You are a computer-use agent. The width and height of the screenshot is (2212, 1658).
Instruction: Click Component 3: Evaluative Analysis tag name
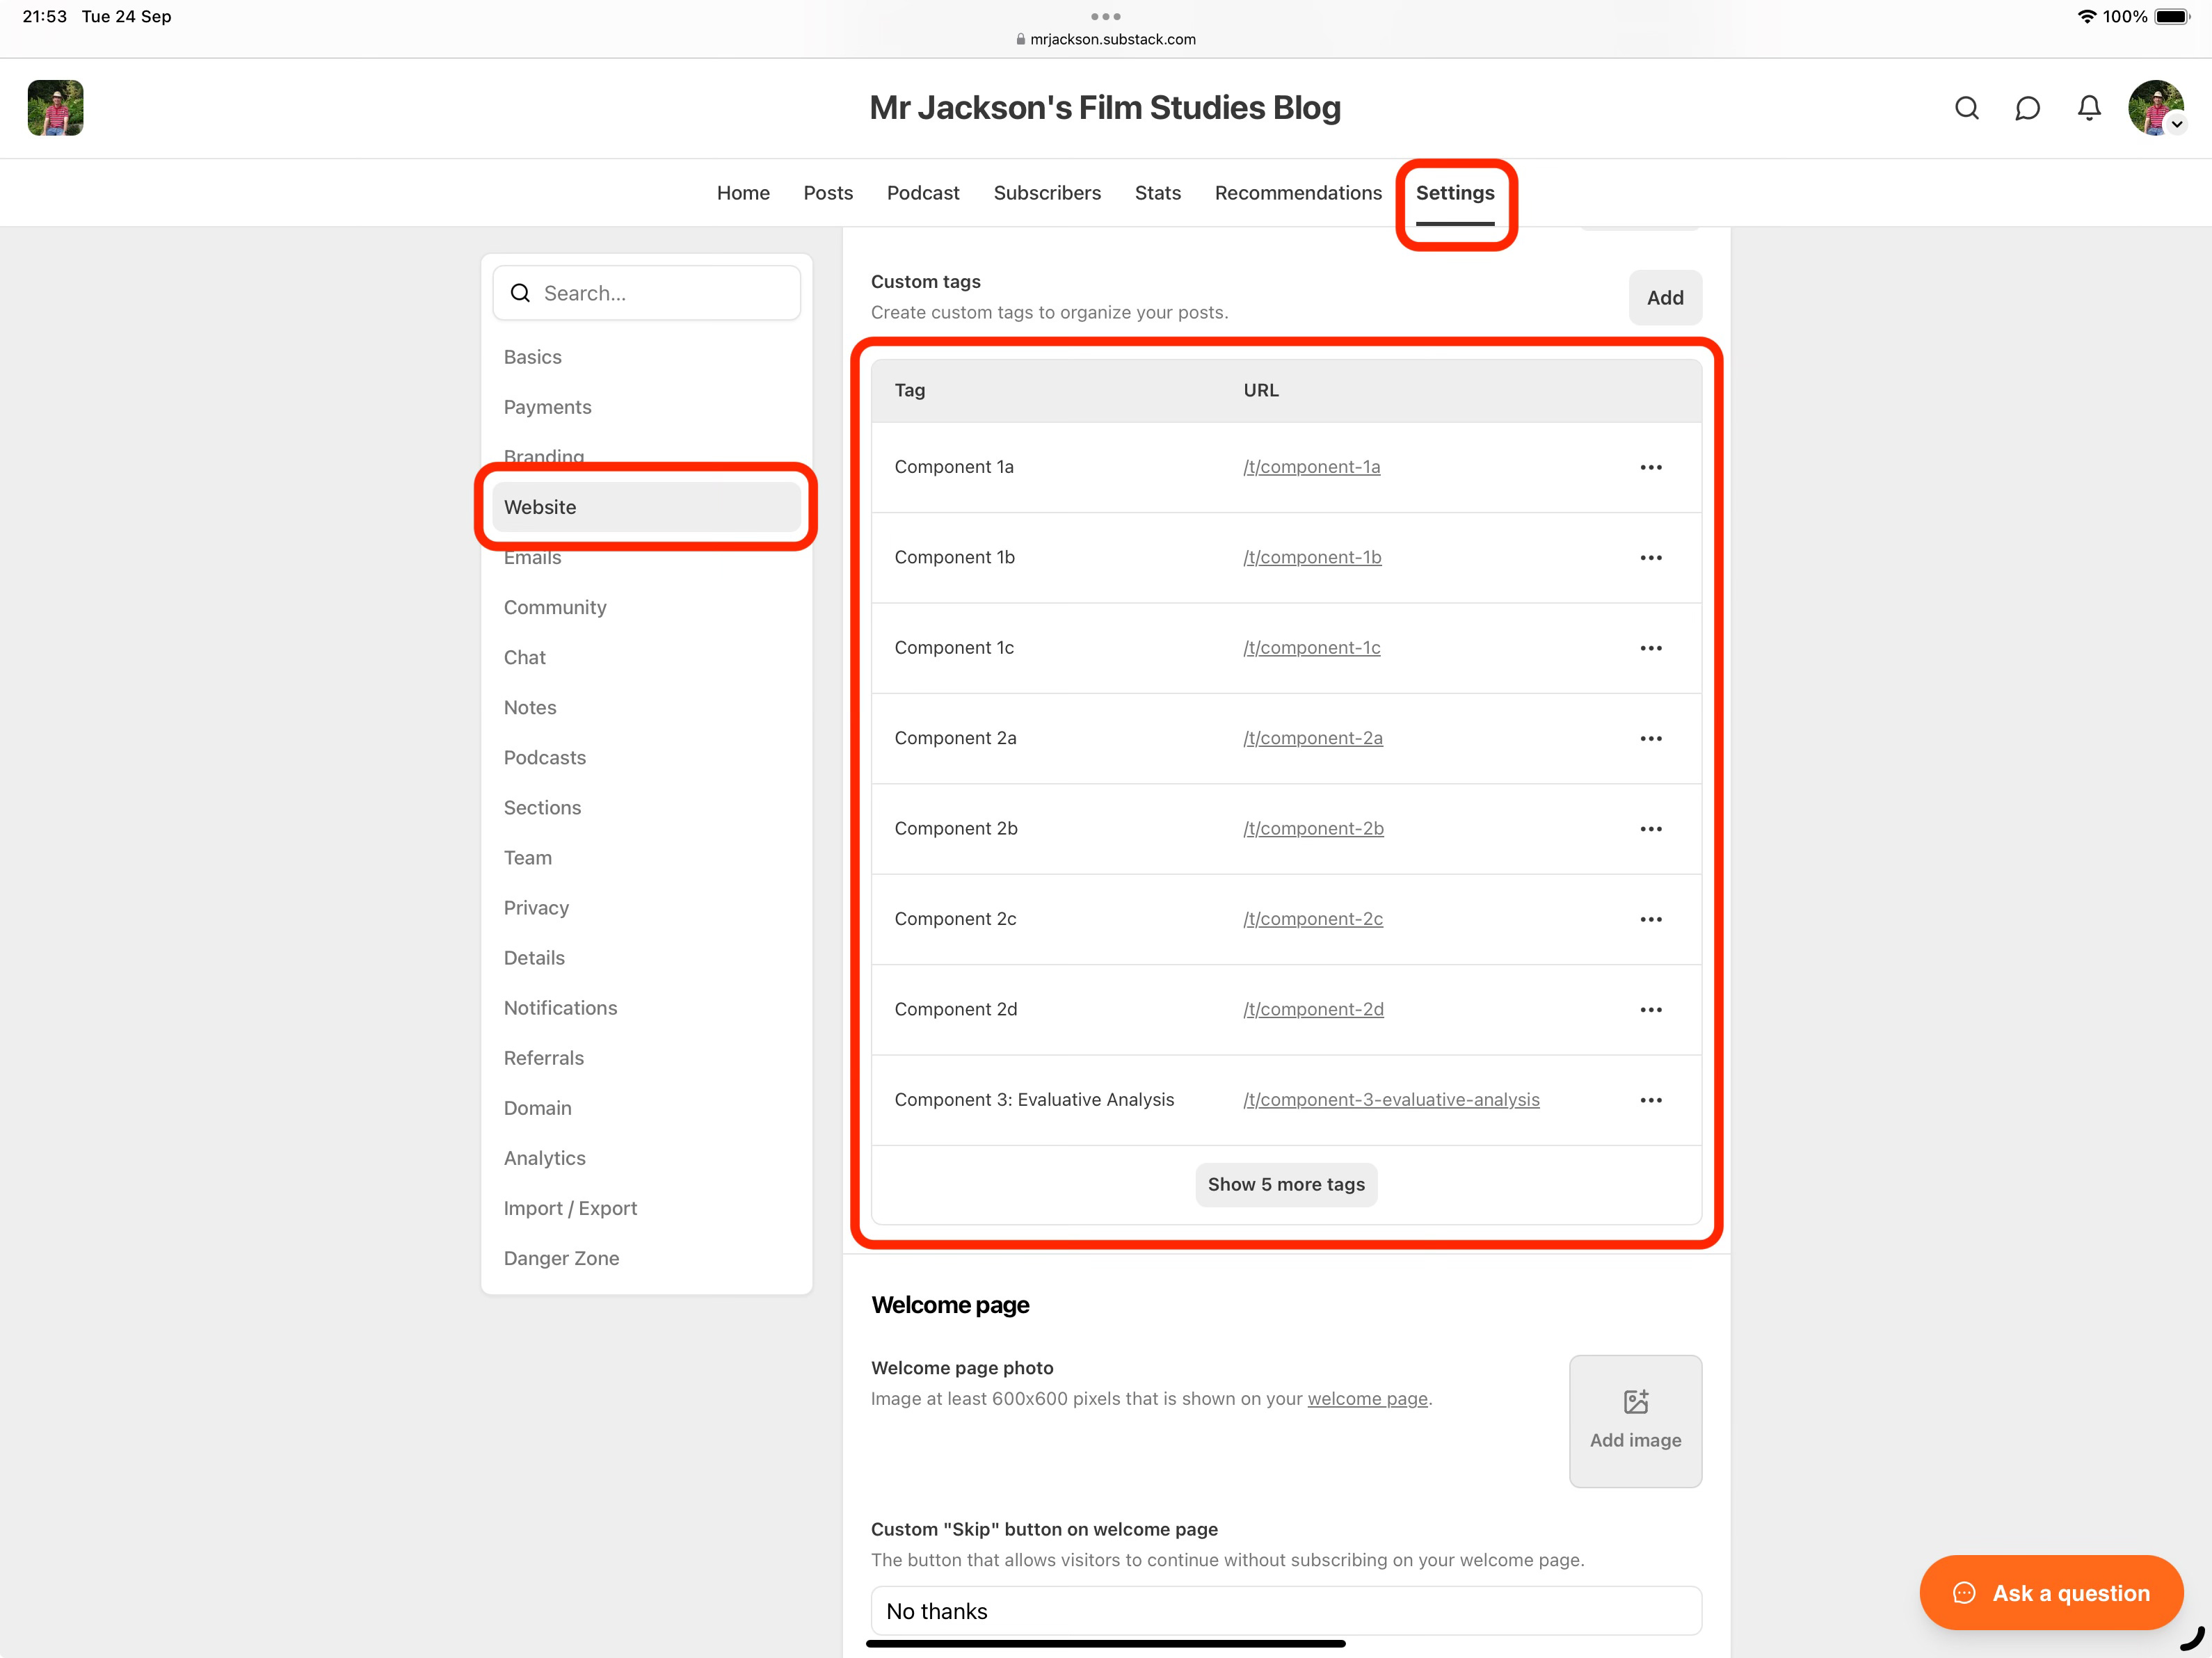coord(1034,1100)
